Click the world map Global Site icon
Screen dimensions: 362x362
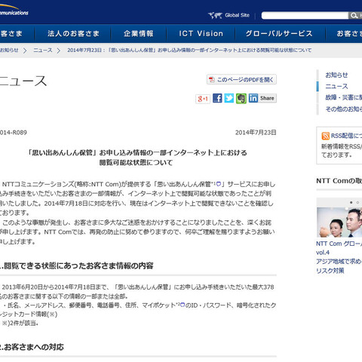click(215, 16)
